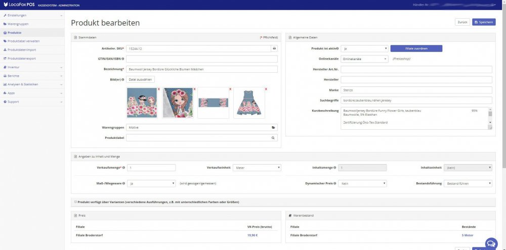The height and width of the screenshot is (250, 506).
Task: Click the info icon beside Inhaltsmenge
Action: [x=334, y=168]
